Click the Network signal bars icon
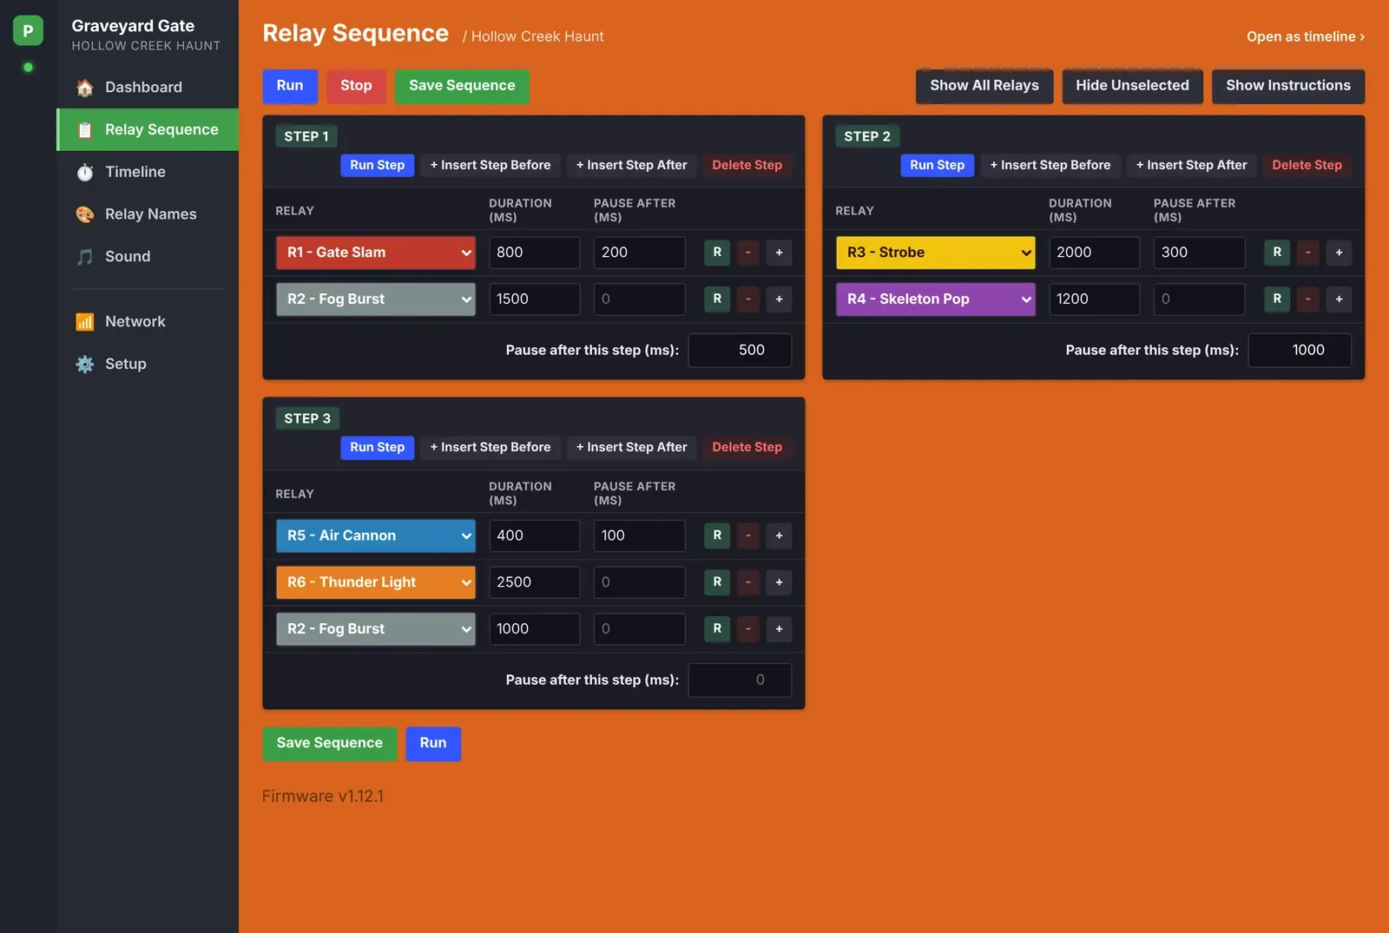 pos(84,322)
